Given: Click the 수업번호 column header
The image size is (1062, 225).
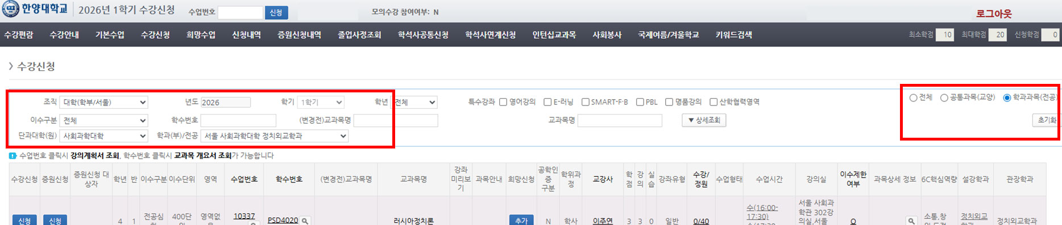Looking at the screenshot, I should (x=244, y=179).
